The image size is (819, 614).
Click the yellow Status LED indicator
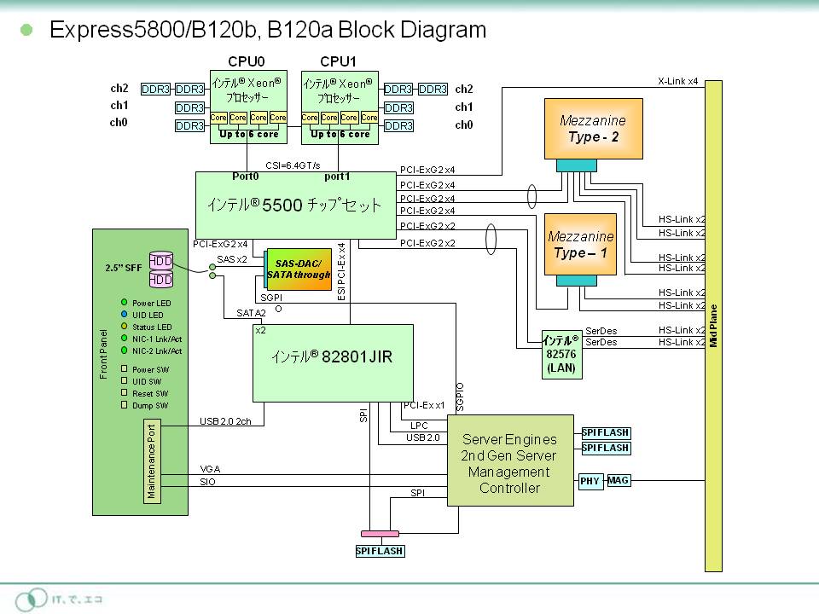click(125, 327)
